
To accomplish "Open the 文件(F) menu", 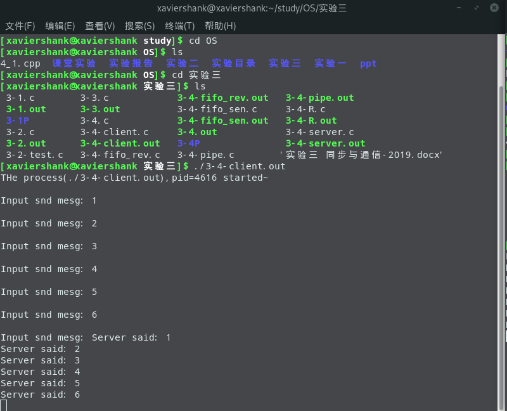I will point(20,26).
